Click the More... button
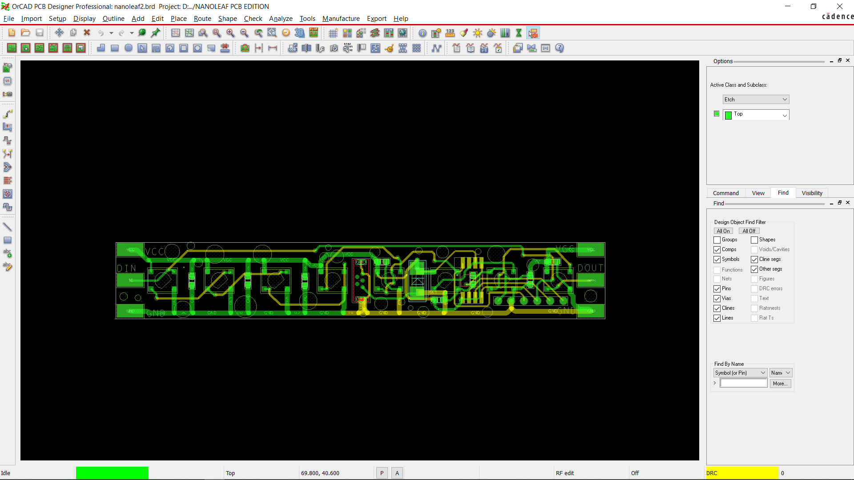 [x=780, y=384]
